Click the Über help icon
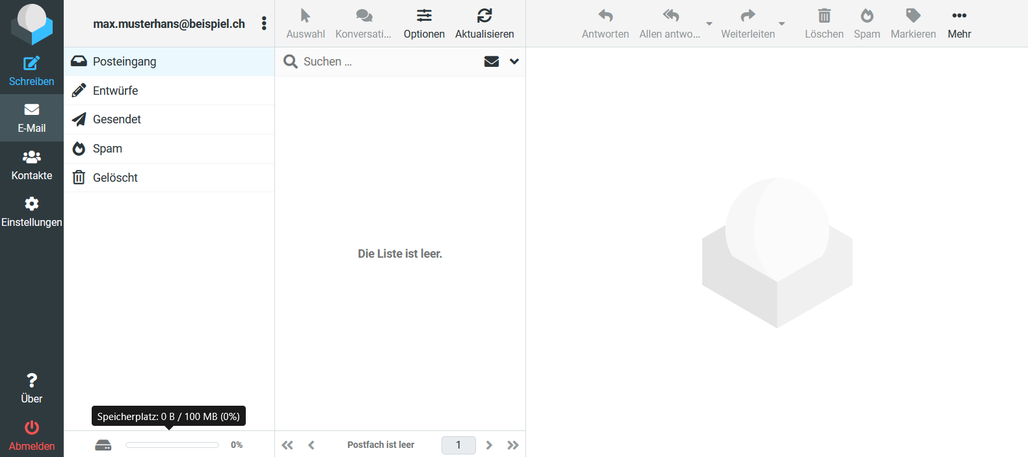 [x=31, y=381]
